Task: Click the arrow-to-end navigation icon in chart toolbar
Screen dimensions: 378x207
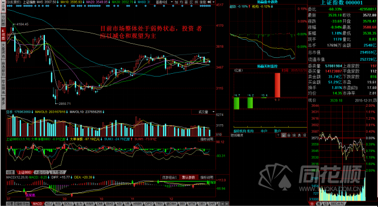Action: point(209,2)
